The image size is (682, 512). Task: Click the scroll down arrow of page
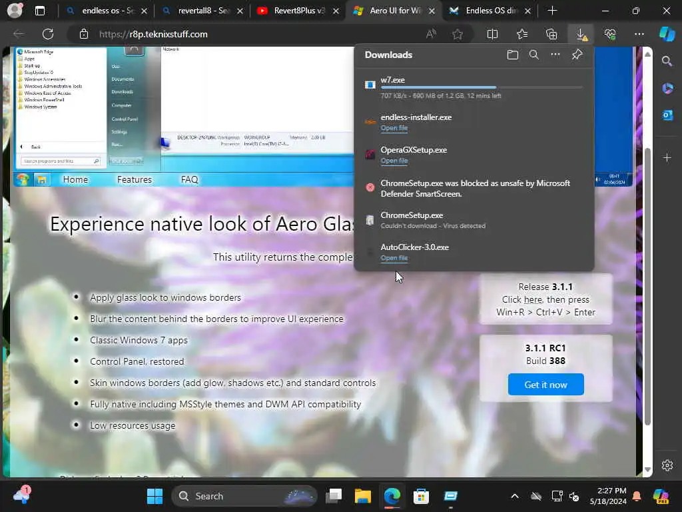[647, 470]
